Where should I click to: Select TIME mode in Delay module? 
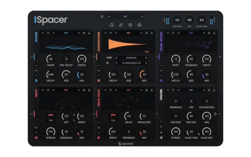(51, 121)
